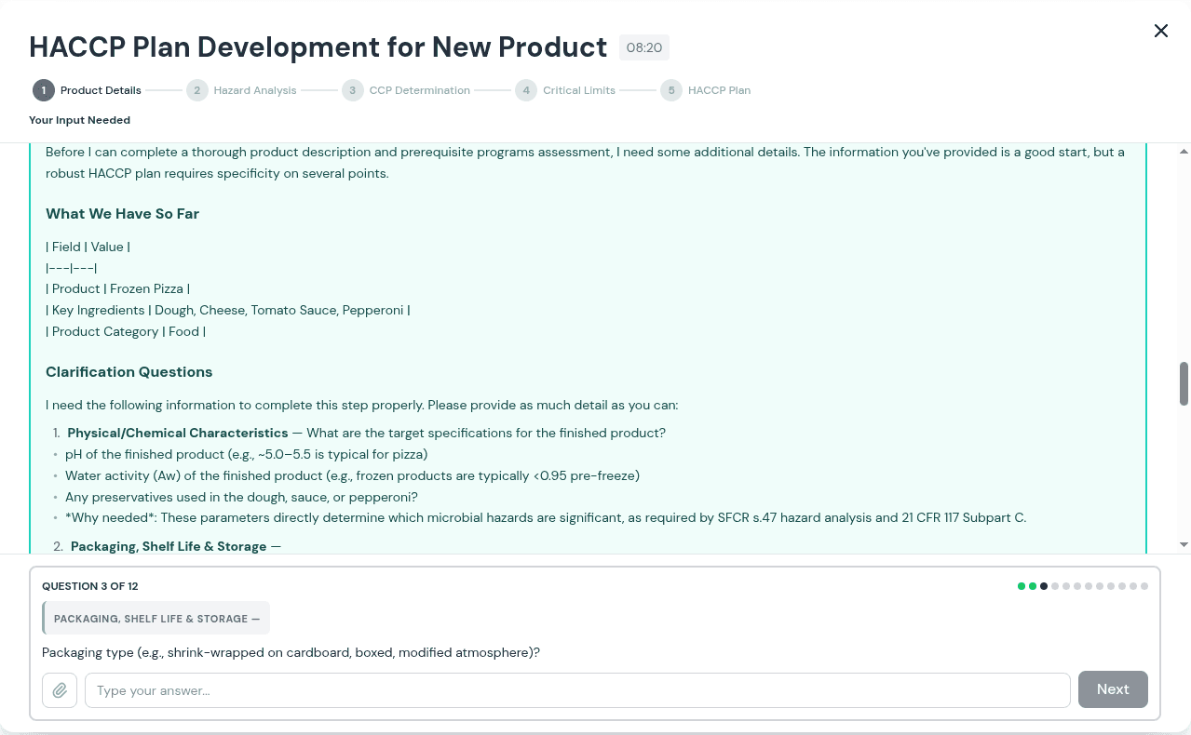This screenshot has height=735, width=1191.
Task: Click the Packaging, Shelf Life & Storage chip
Action: coord(156,618)
